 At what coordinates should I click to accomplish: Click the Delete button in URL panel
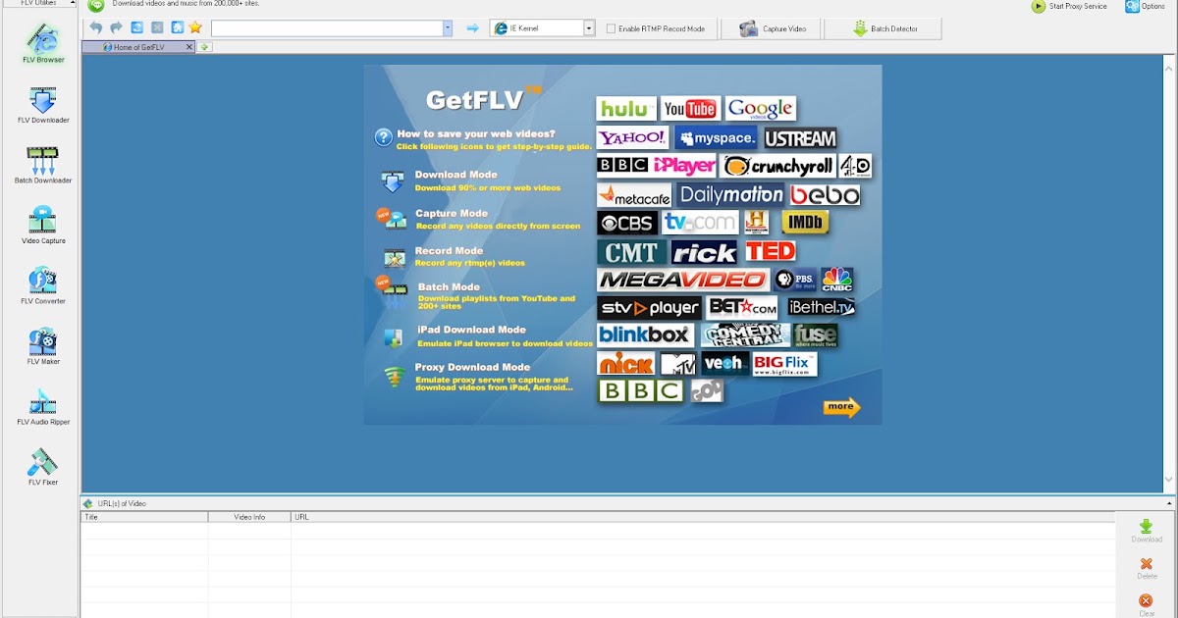pos(1146,568)
